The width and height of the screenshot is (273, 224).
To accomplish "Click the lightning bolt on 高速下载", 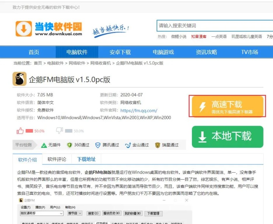I will pos(202,107).
